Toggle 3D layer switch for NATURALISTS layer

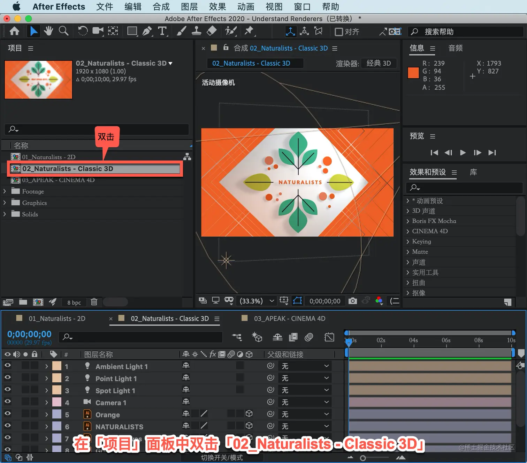[x=249, y=426]
